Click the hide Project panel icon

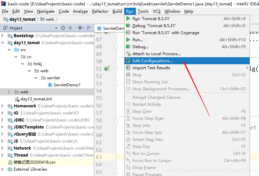(89, 28)
